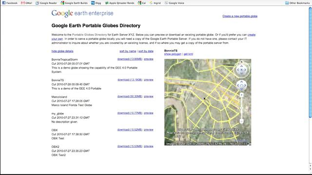Viewport: 312px width, 175px height.
Task: Preview the my_globe globe
Action: pyautogui.click(x=149, y=113)
